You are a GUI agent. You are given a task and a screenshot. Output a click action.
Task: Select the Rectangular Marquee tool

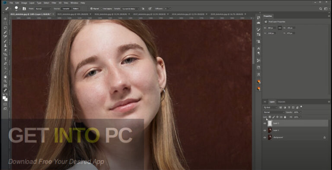pos(5,23)
